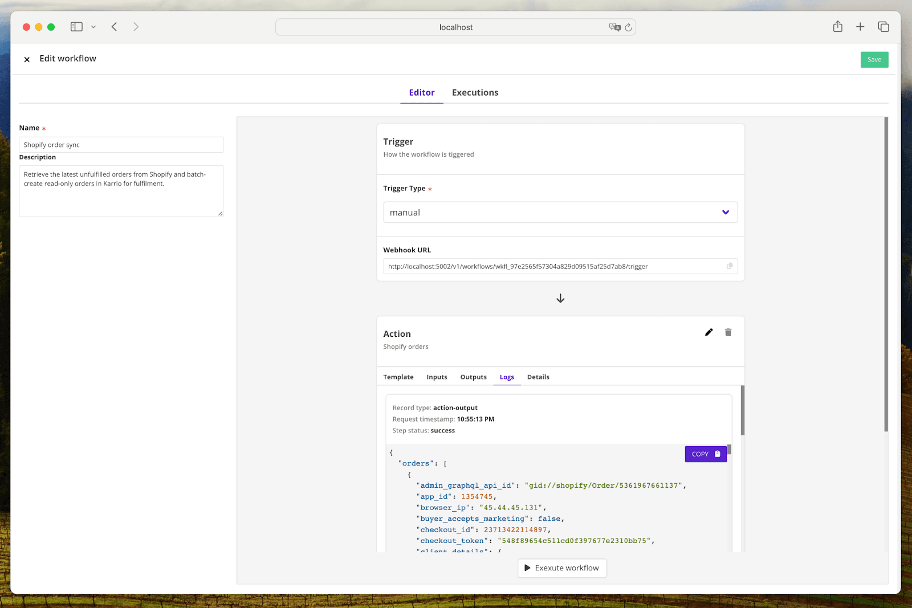Delete the Shopify orders action

click(x=728, y=332)
